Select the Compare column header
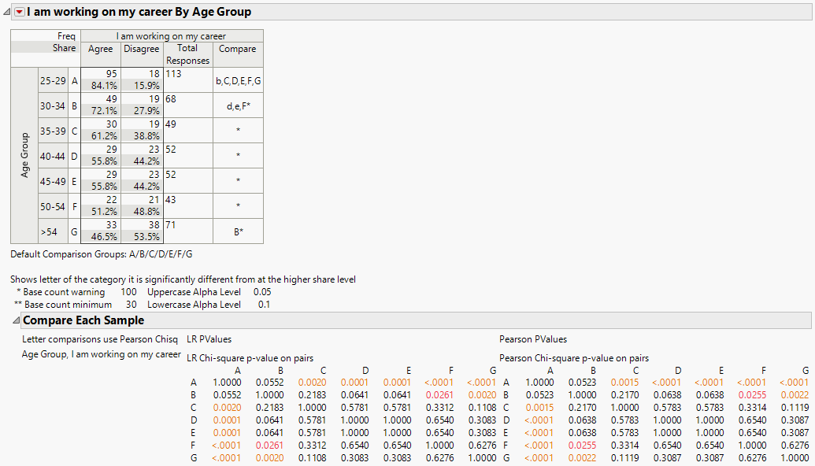Screen dimensions: 815x466 point(237,49)
